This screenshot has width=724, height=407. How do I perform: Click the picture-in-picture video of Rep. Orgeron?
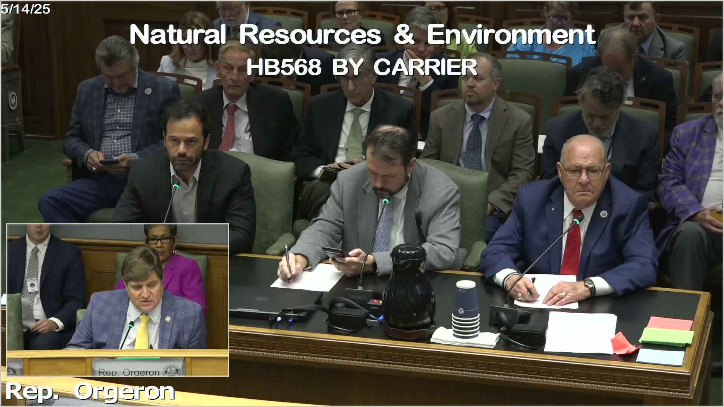coord(118,300)
